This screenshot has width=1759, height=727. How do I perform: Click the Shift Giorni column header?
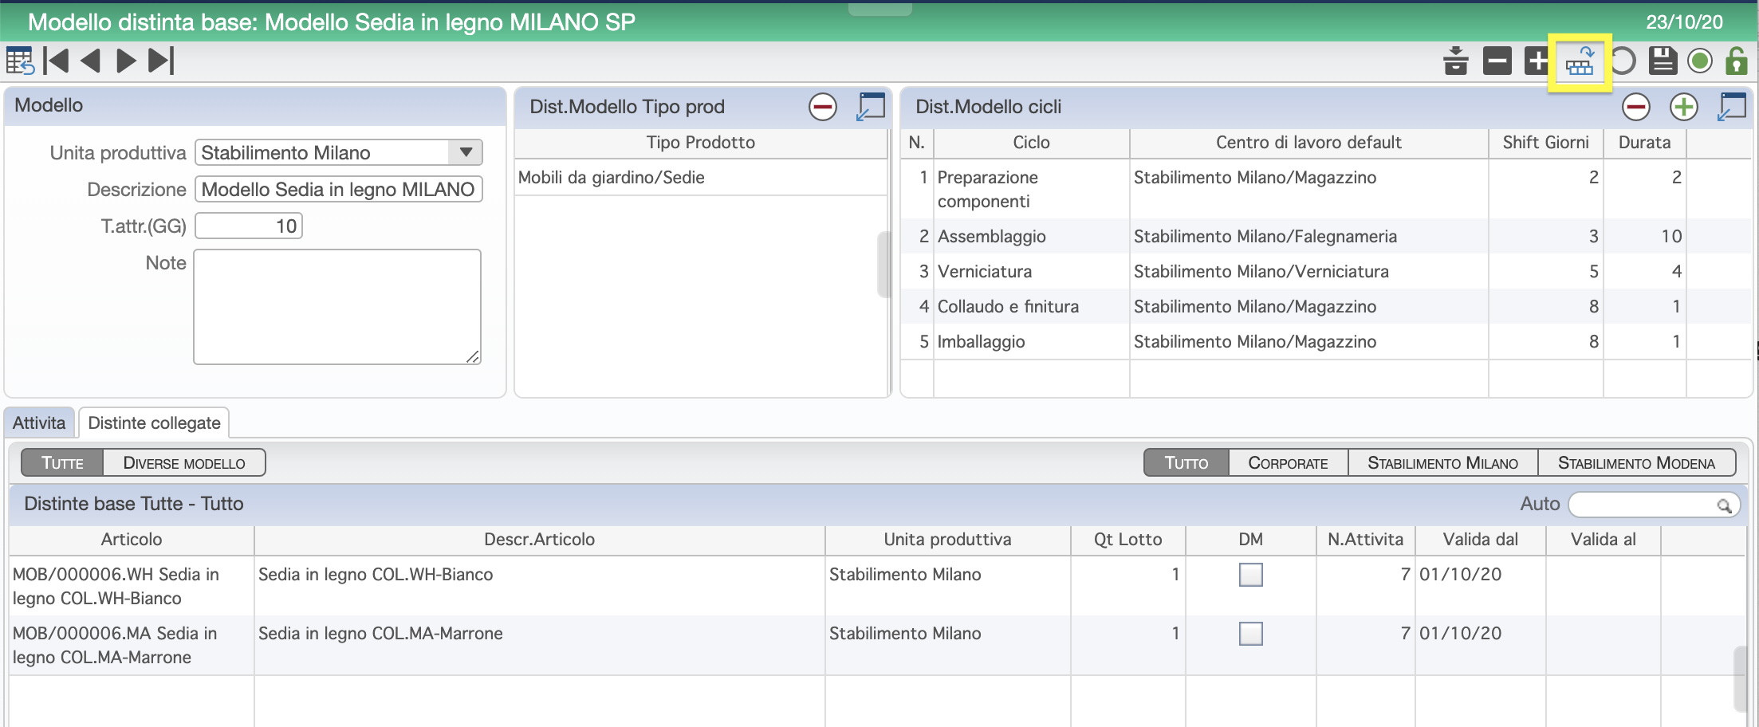pos(1545,143)
